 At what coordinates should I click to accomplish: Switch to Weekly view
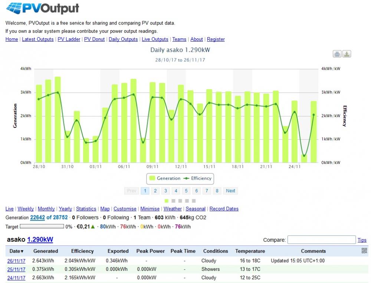point(26,209)
